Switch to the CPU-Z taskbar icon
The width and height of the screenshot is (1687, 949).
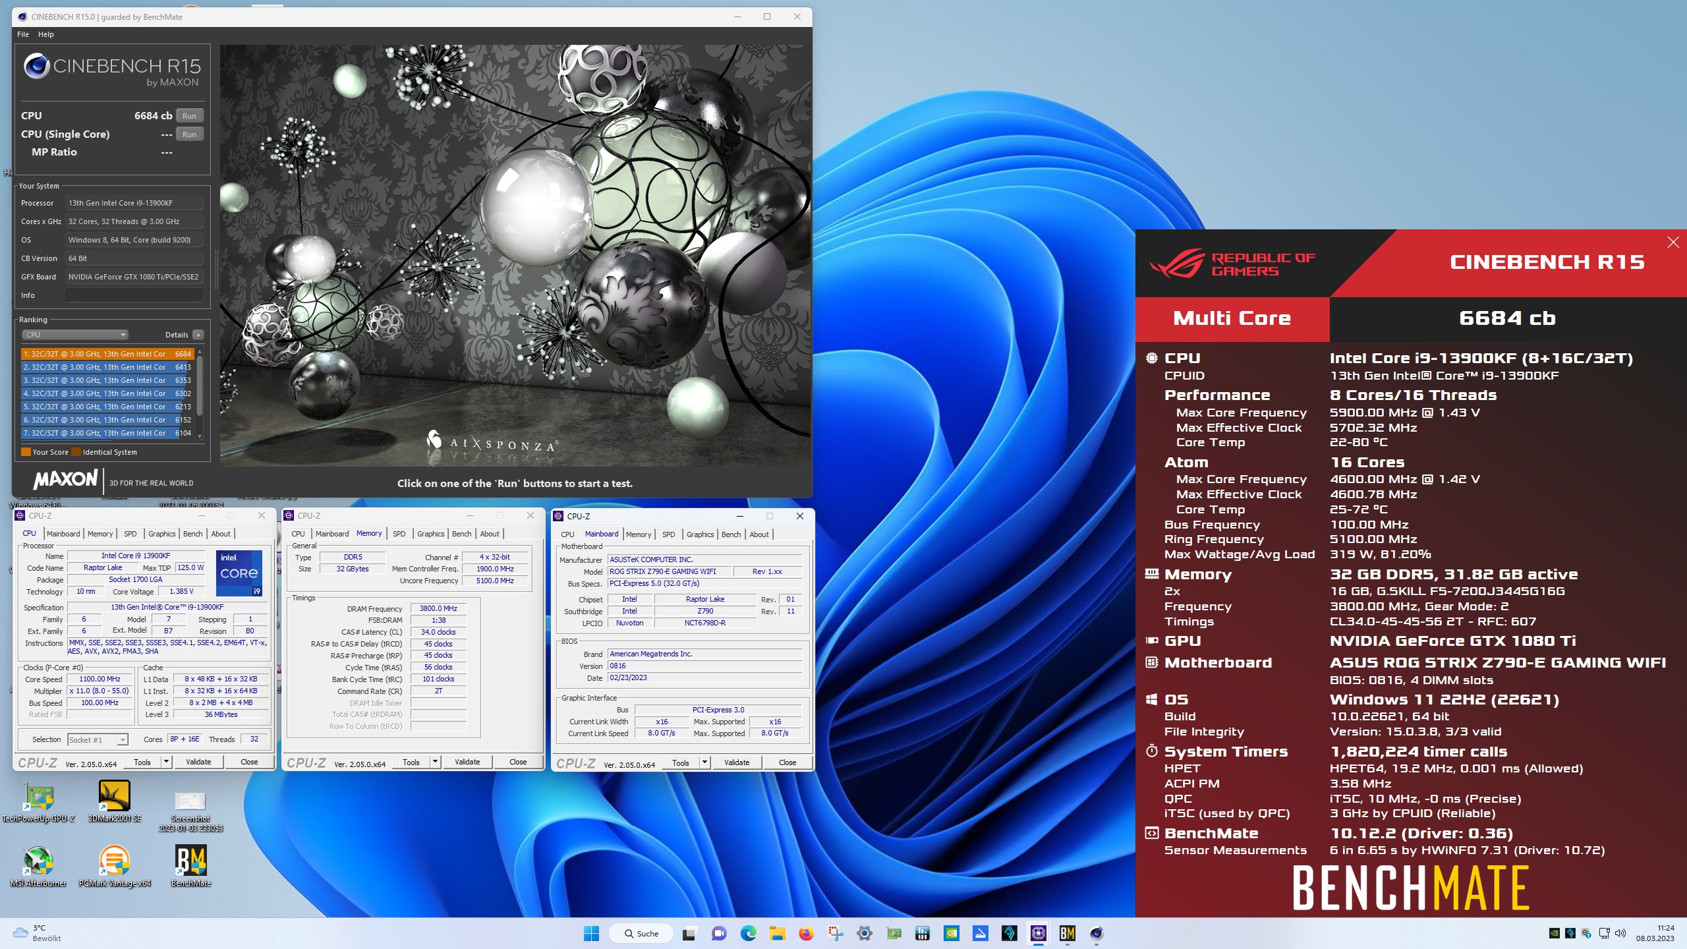(x=1039, y=933)
